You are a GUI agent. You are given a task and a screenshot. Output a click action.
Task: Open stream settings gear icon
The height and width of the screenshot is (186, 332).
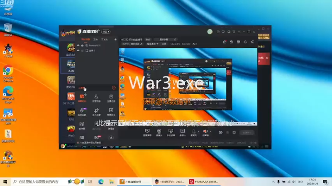[234, 132]
